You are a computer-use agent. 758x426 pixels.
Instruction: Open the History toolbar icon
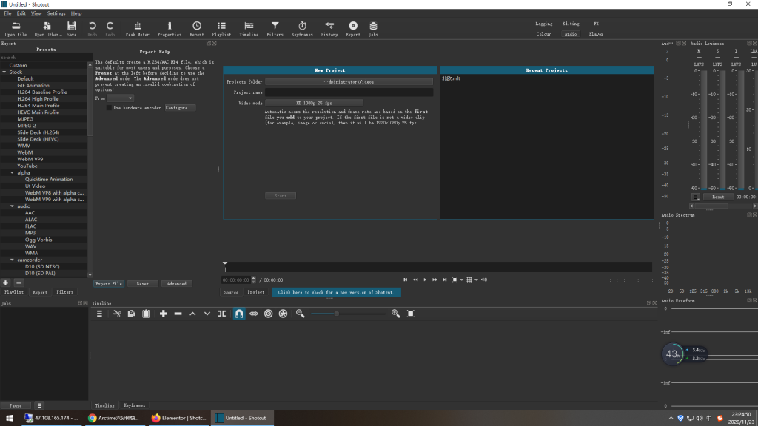click(329, 29)
